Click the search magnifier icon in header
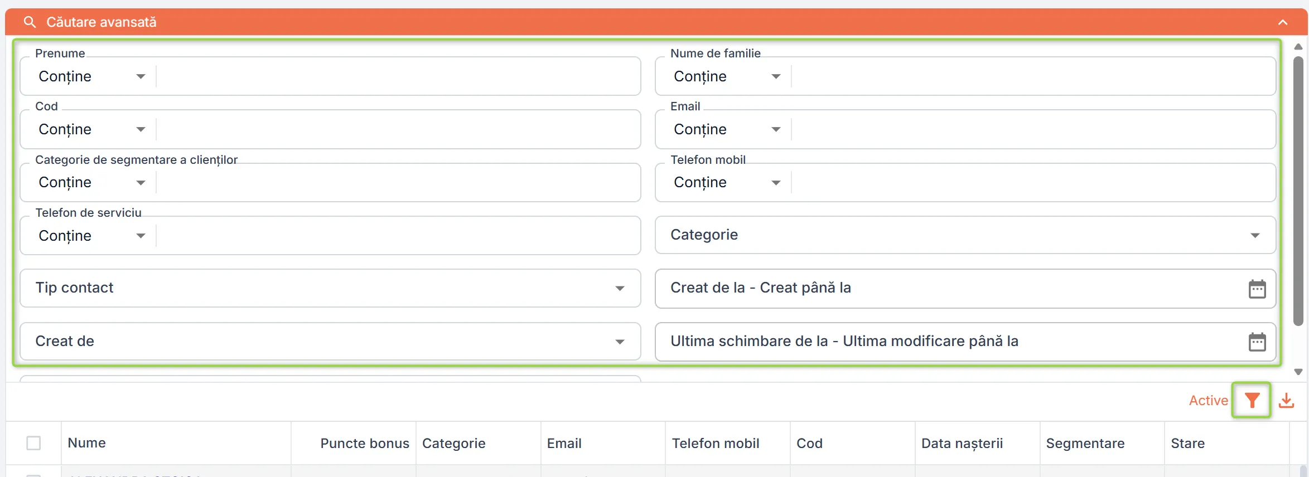Viewport: 1309px width, 477px height. [x=30, y=22]
